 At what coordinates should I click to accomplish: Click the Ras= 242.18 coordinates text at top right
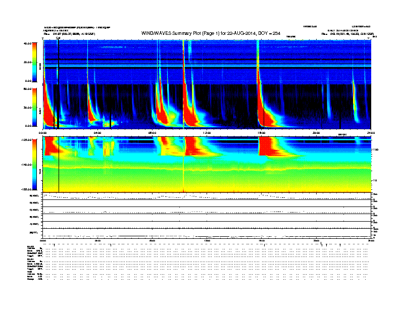point(347,34)
